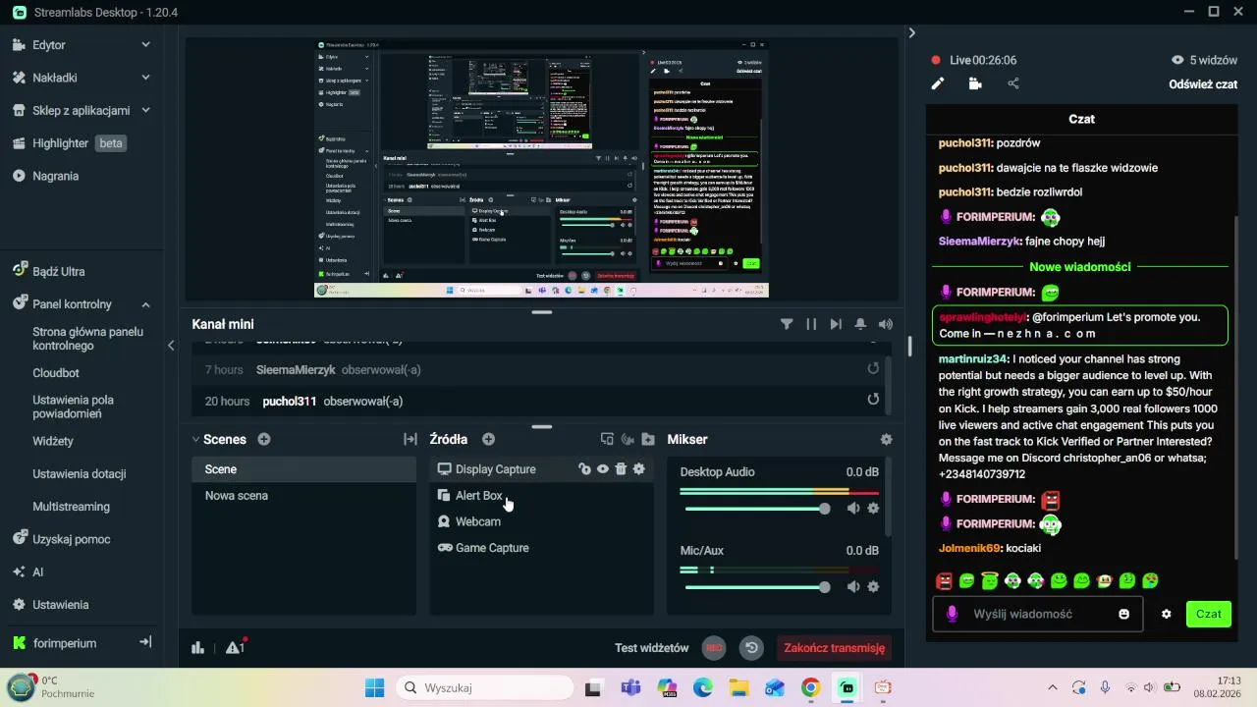This screenshot has width=1257, height=707.
Task: Share the stream with the share icon
Action: click(1013, 83)
